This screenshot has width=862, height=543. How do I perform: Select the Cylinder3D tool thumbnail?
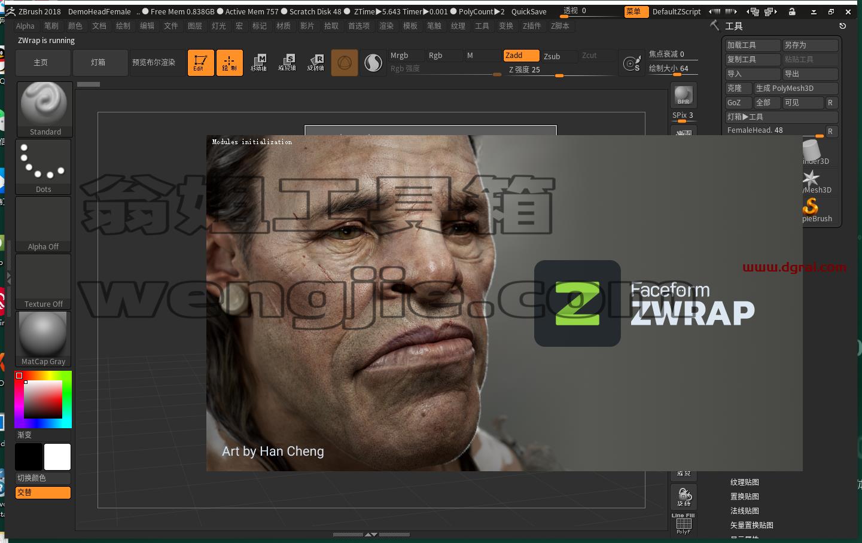pyautogui.click(x=812, y=152)
